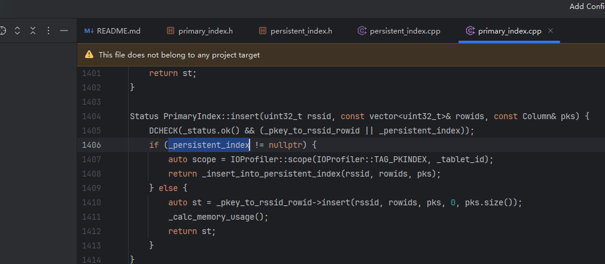Click the header file icon on primary_index.h tab
The width and height of the screenshot is (605, 264).
171,31
